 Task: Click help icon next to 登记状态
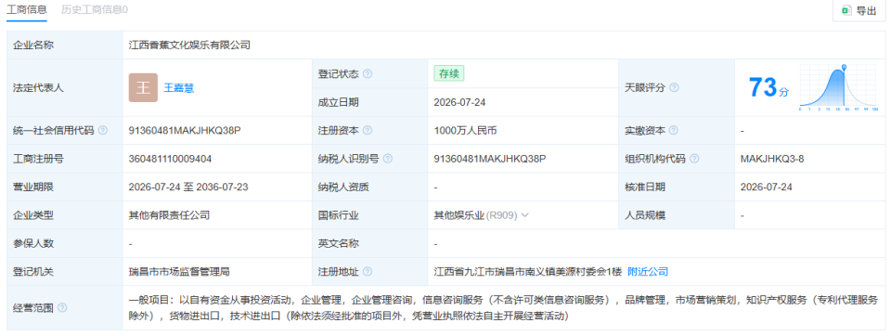click(x=368, y=74)
